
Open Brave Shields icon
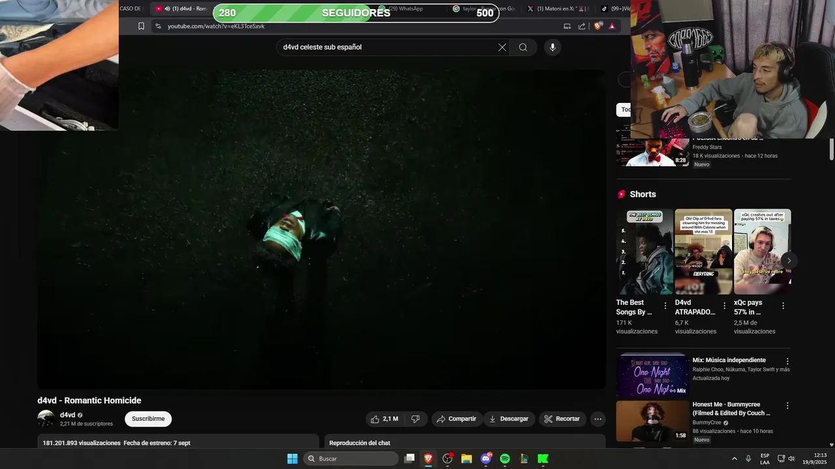598,26
